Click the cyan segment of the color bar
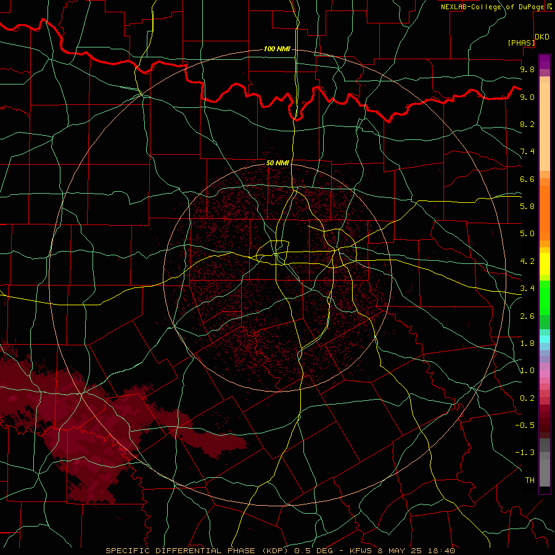This screenshot has height=555, width=555. pyautogui.click(x=545, y=339)
